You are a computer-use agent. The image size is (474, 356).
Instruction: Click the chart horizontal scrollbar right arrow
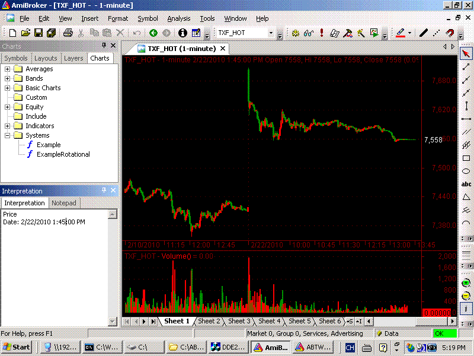452,321
